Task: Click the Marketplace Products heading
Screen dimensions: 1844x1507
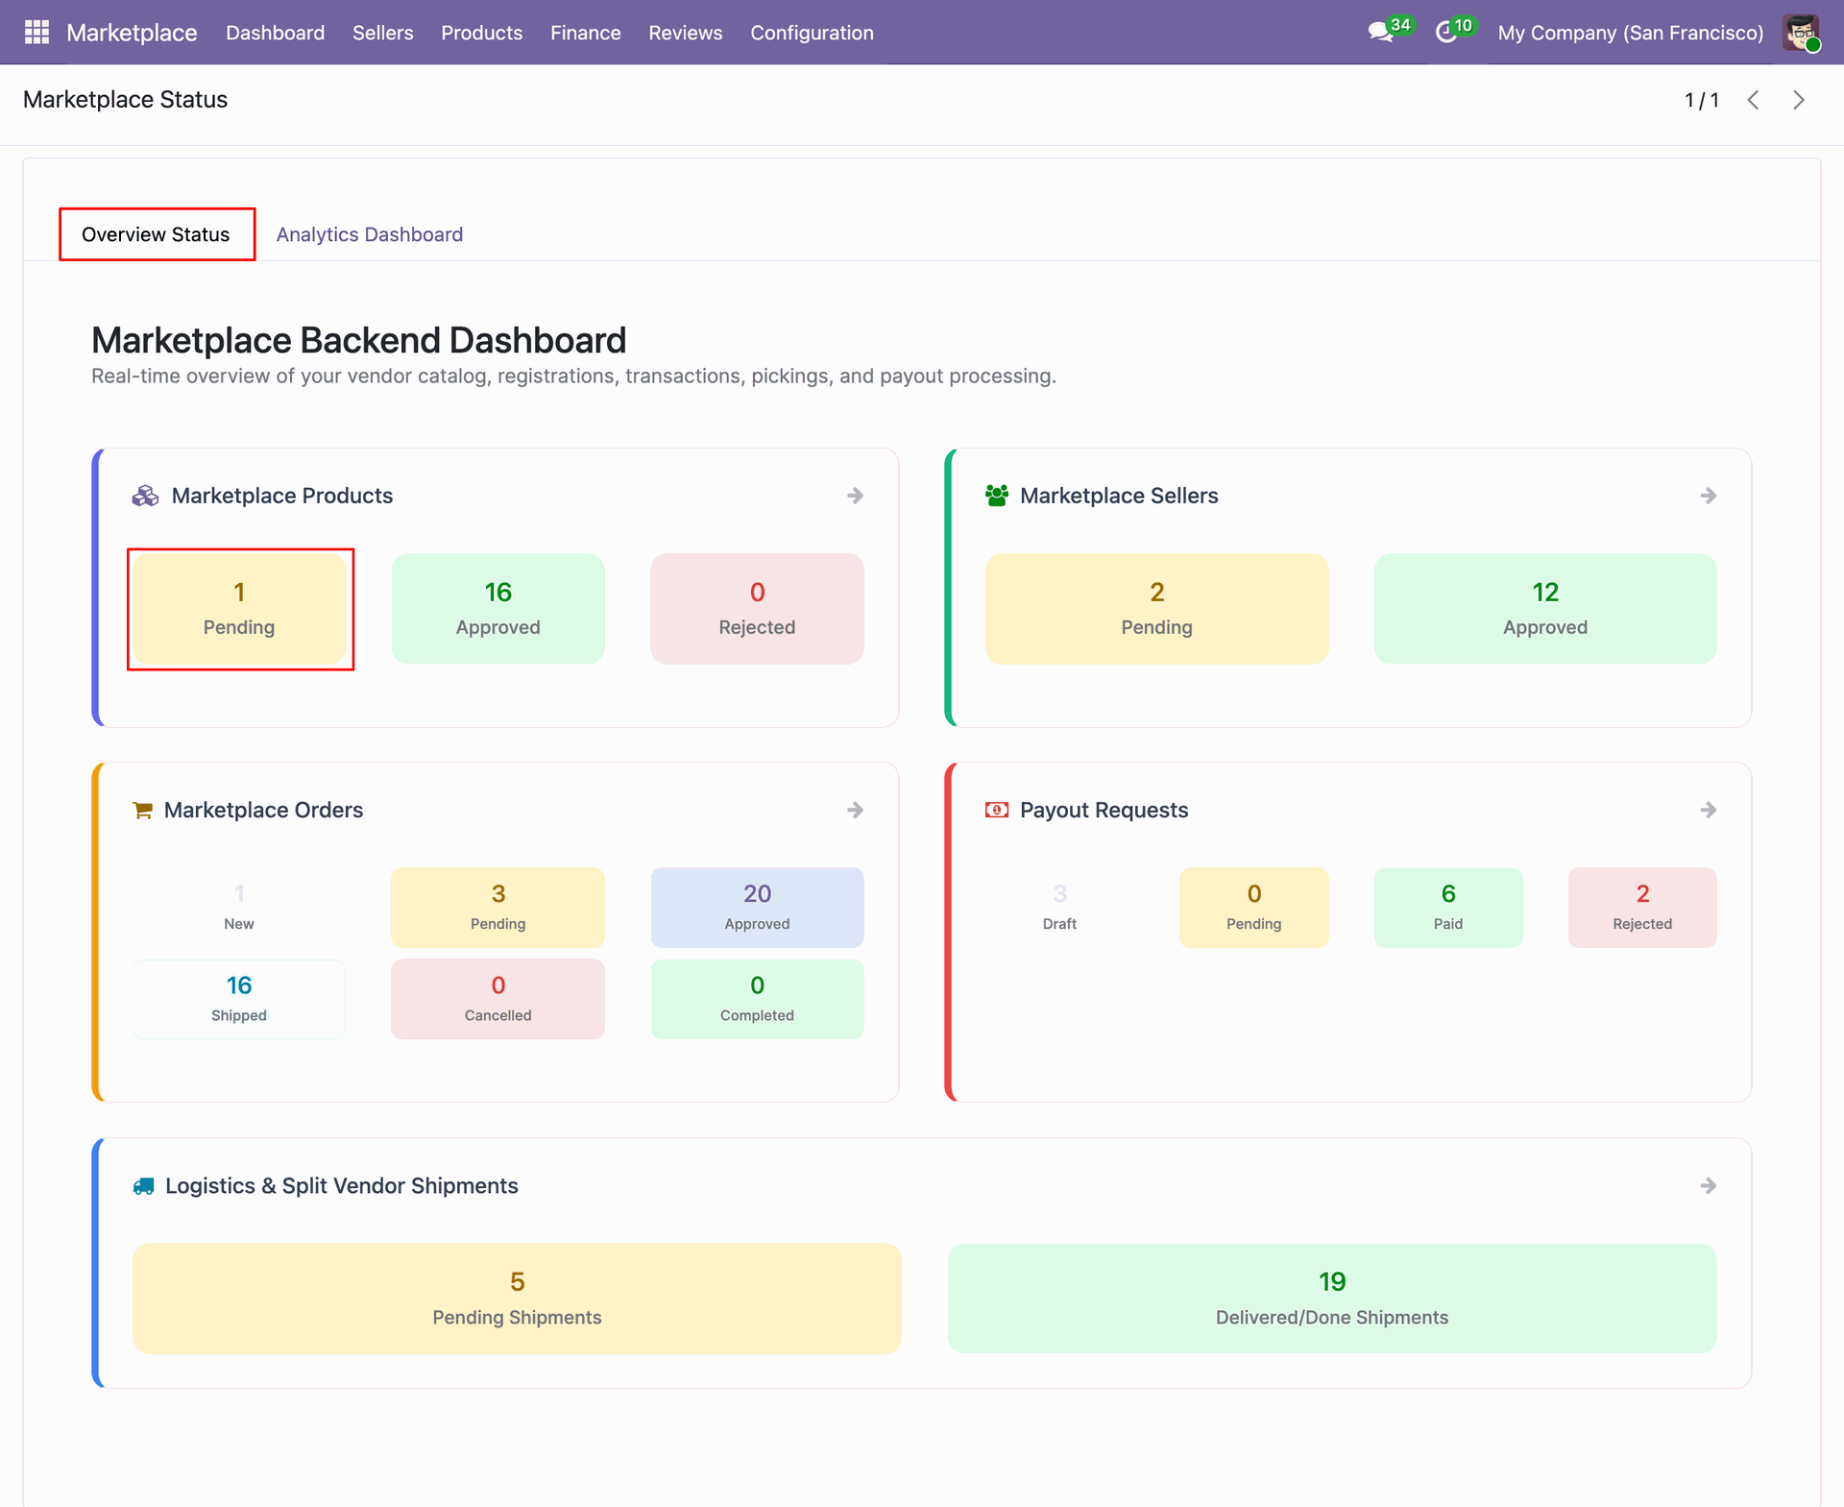Action: coord(282,496)
